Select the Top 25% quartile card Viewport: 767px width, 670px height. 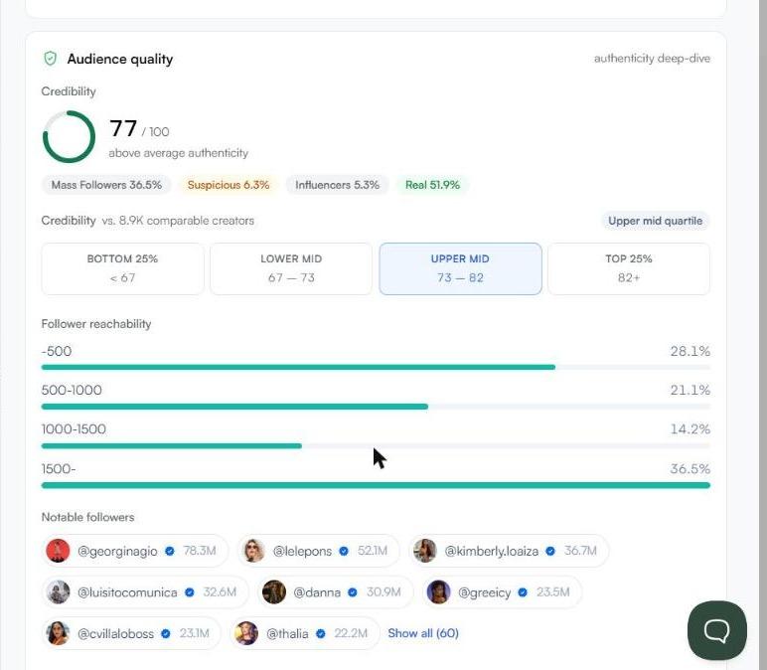629,268
